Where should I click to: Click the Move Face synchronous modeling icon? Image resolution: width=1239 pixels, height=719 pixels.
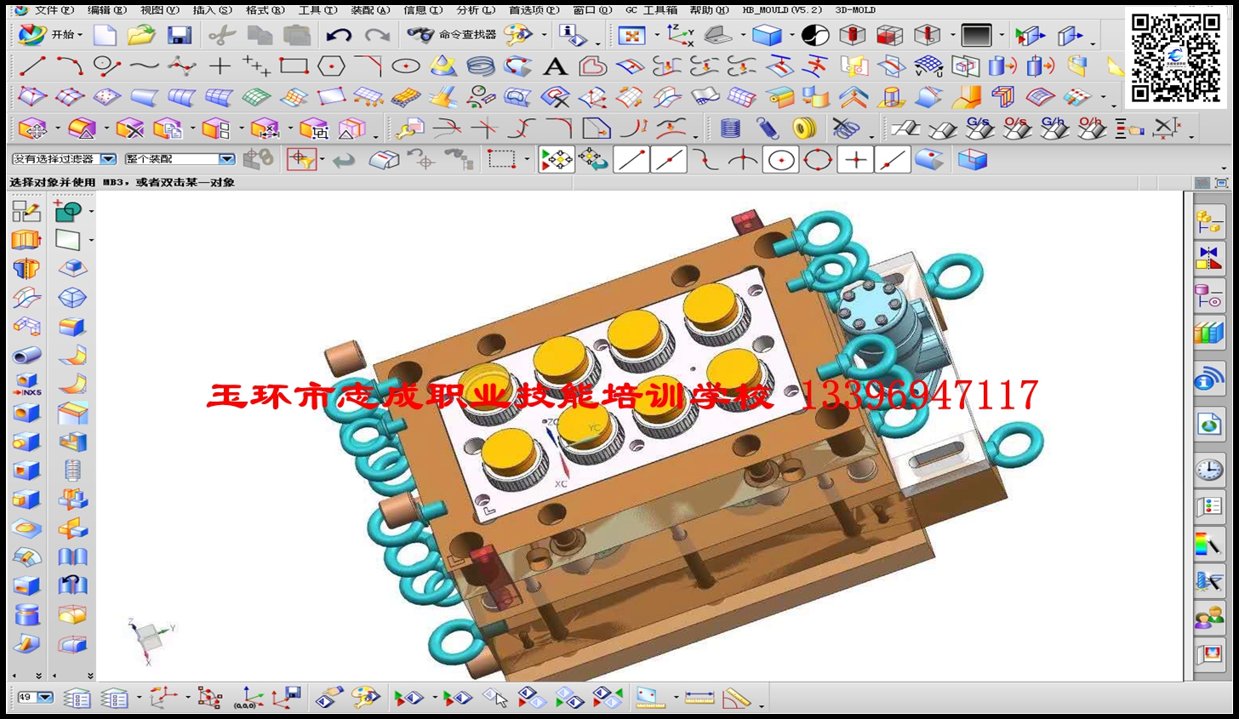point(32,129)
